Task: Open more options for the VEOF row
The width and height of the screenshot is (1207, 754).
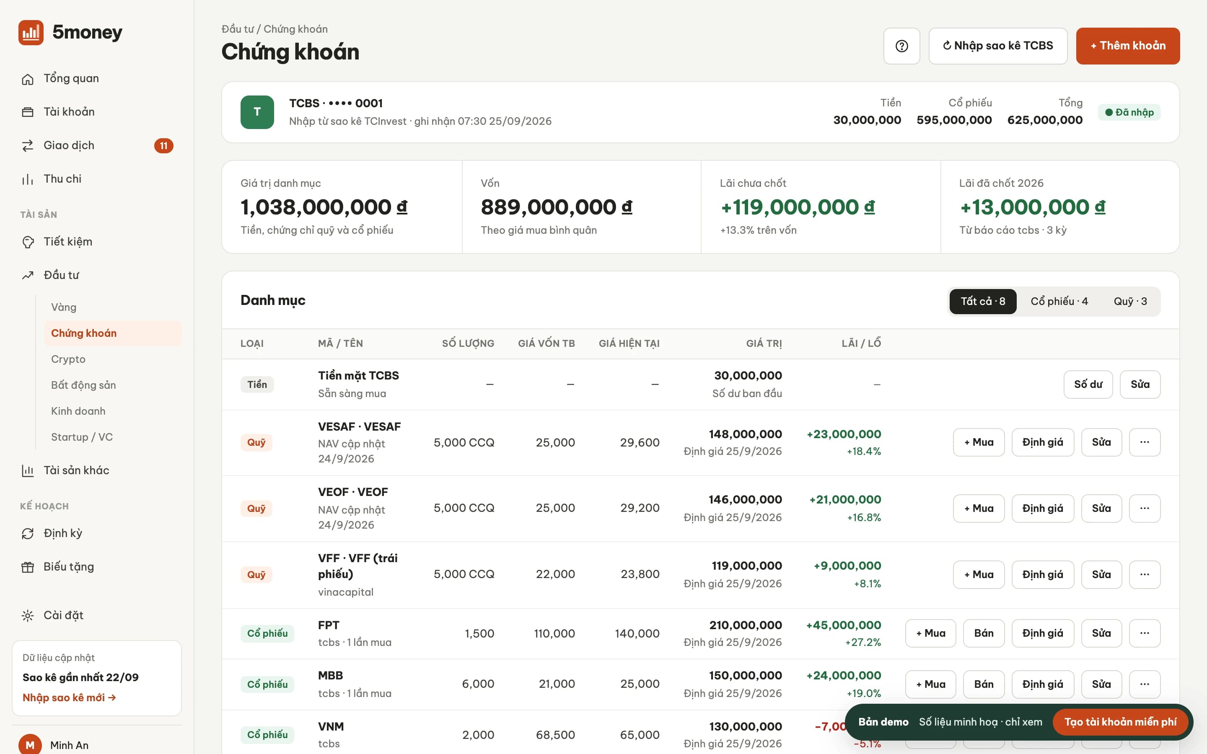Action: click(1144, 508)
